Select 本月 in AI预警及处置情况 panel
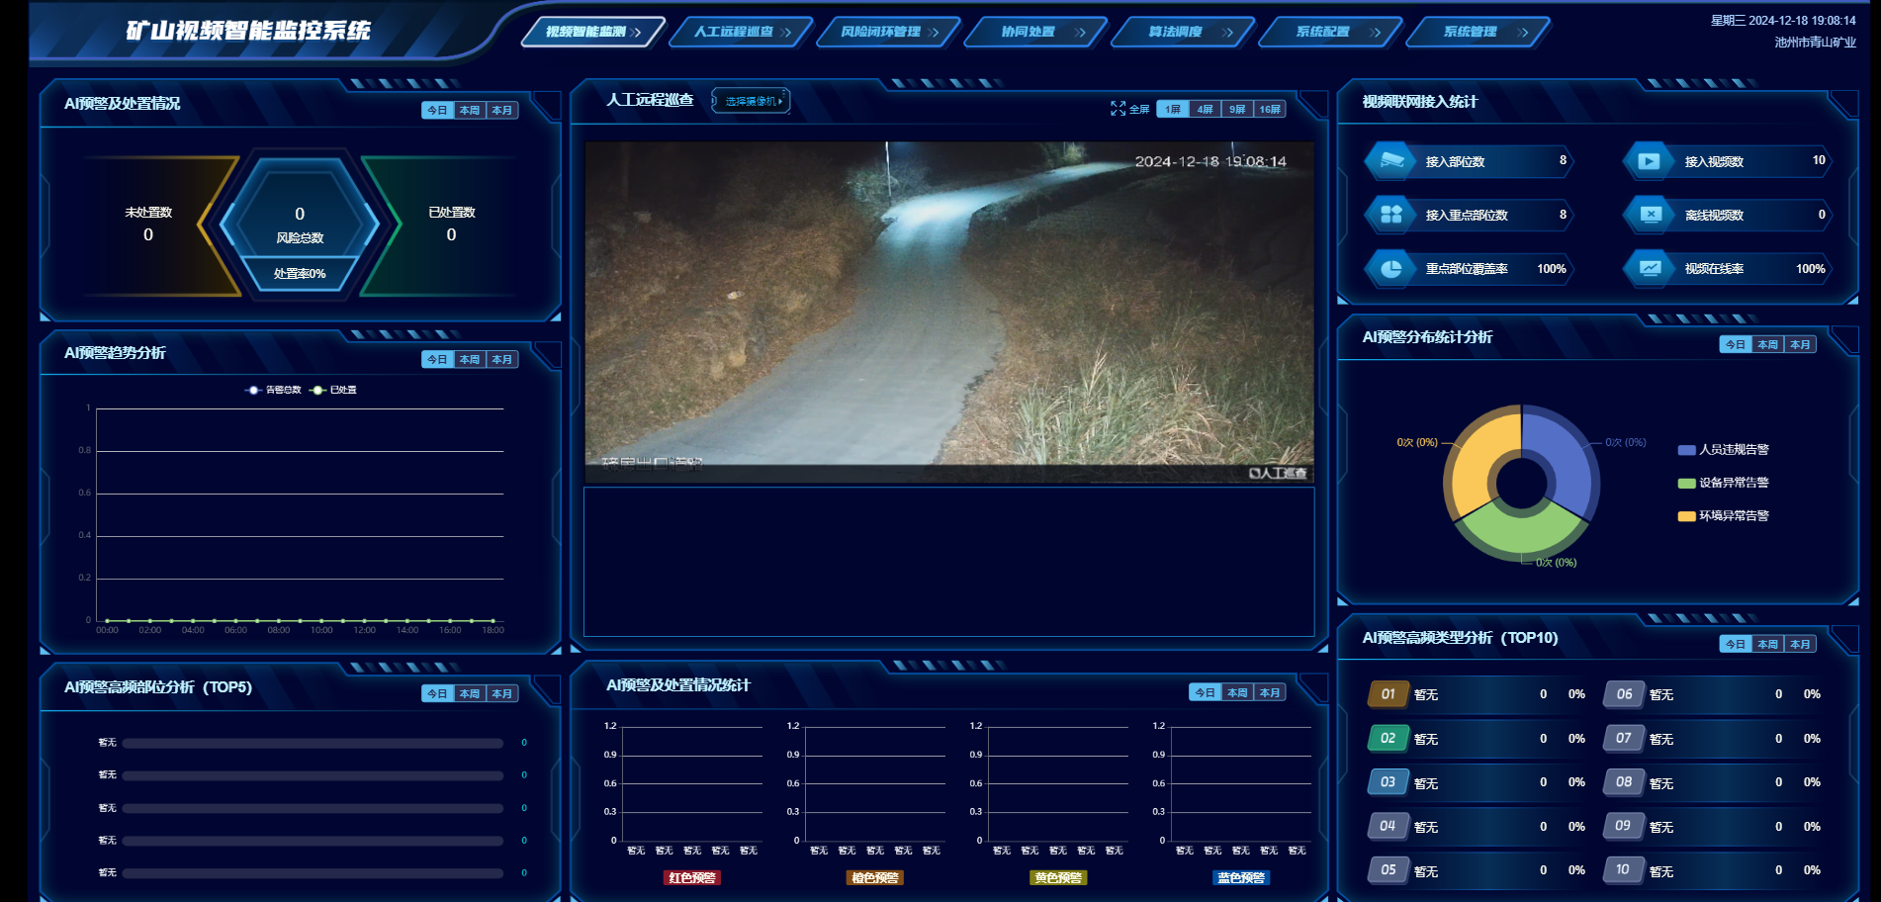This screenshot has width=1881, height=902. point(502,110)
